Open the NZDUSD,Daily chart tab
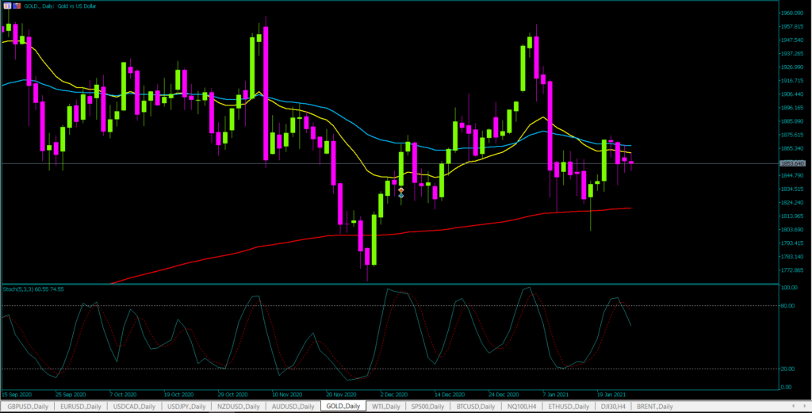This screenshot has height=413, width=812. pos(240,406)
